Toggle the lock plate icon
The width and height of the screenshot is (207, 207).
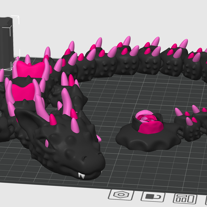[153, 197]
